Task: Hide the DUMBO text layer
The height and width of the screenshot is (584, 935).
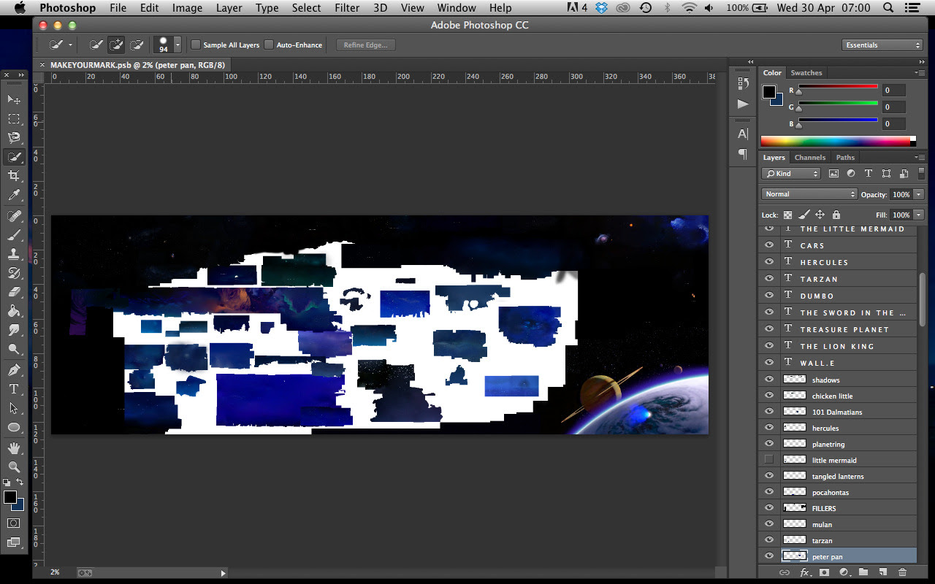Action: tap(768, 296)
